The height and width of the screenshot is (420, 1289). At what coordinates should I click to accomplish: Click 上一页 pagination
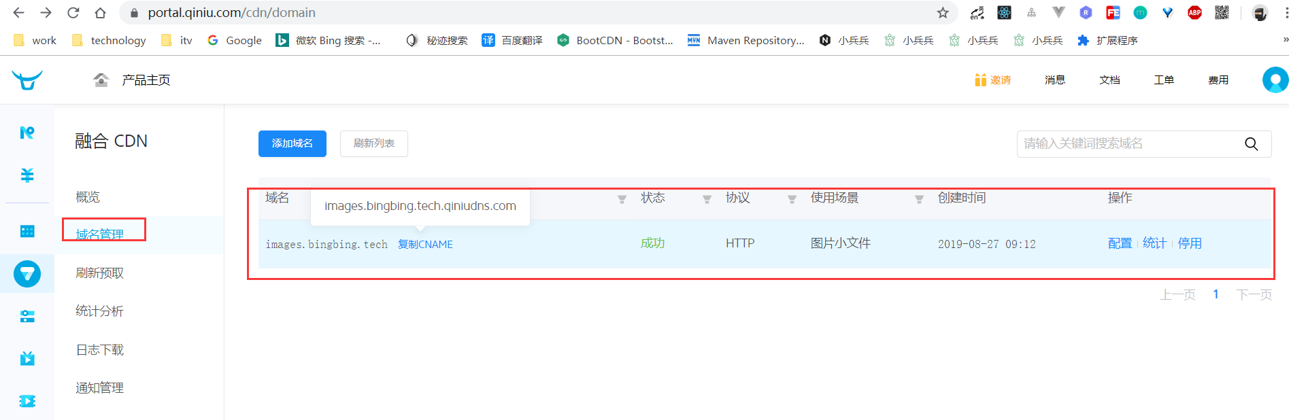(1177, 295)
